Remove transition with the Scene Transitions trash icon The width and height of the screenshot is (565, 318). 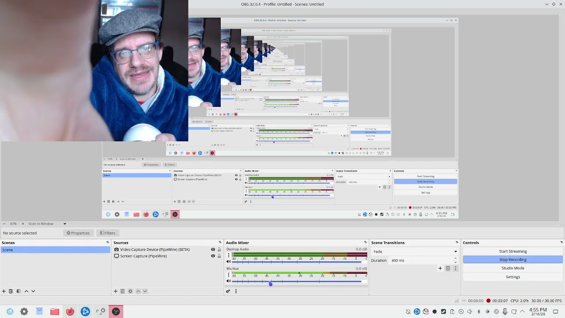448,268
